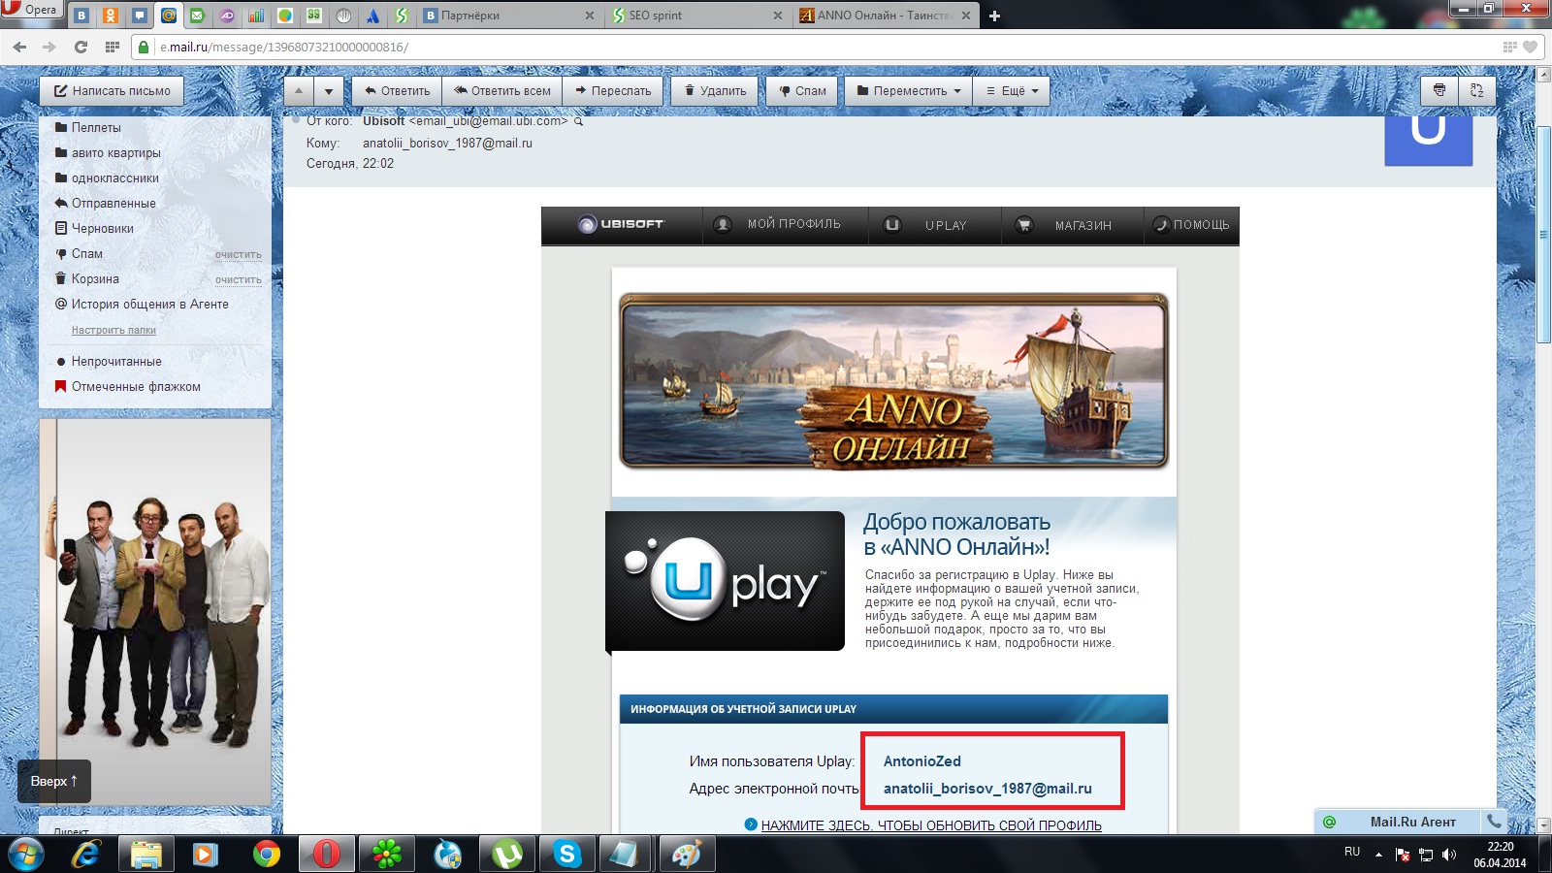Click the Uplay logo image
This screenshot has height=873, width=1552.
pos(725,581)
